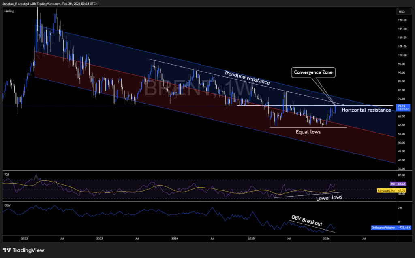Select the Trendline resistance annotation text

248,77
